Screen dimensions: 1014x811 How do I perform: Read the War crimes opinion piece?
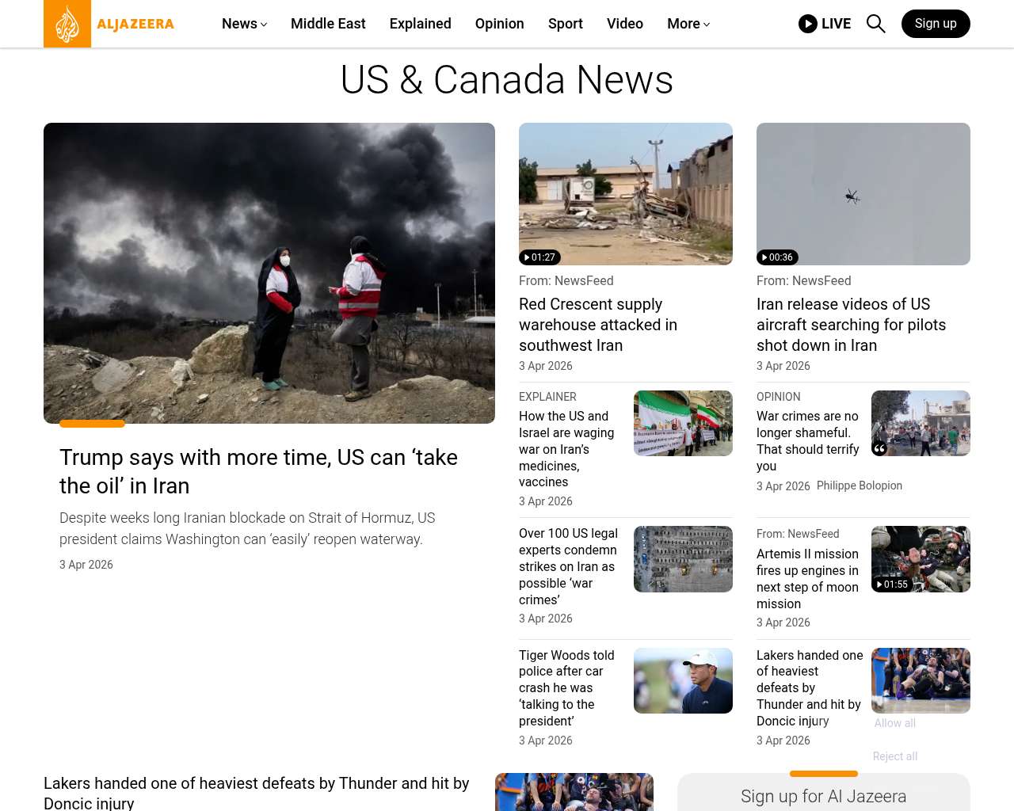[x=807, y=441]
